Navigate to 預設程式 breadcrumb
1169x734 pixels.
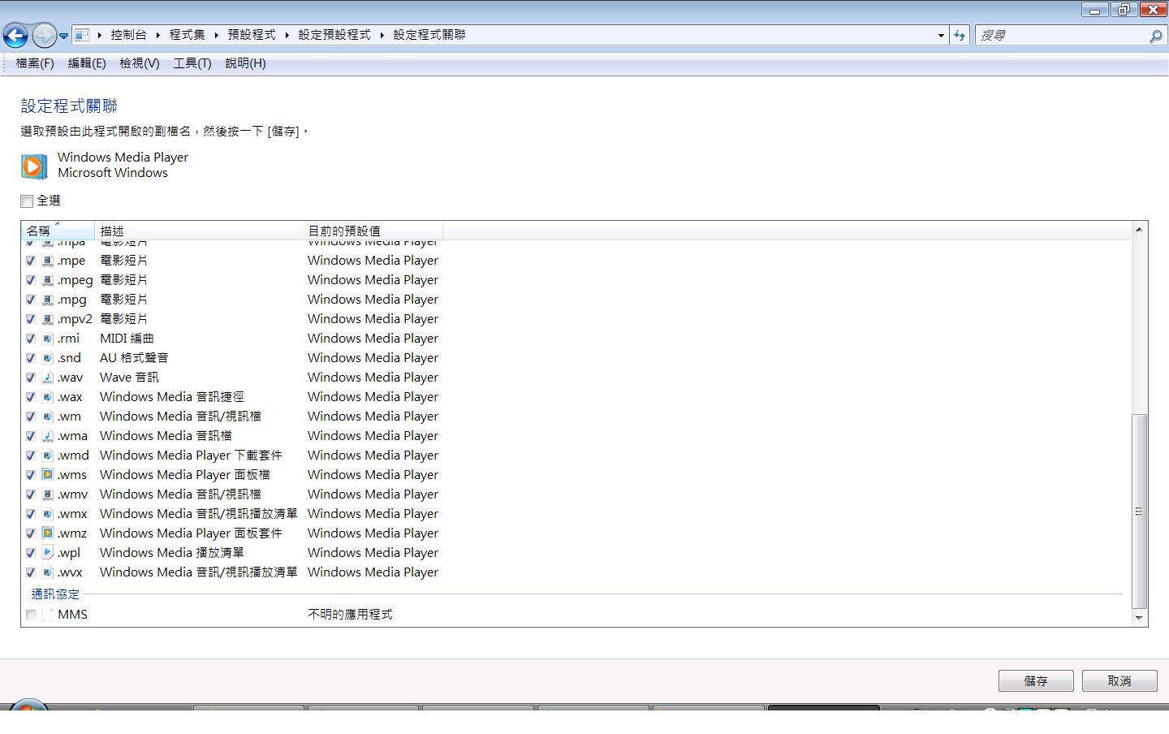click(252, 35)
